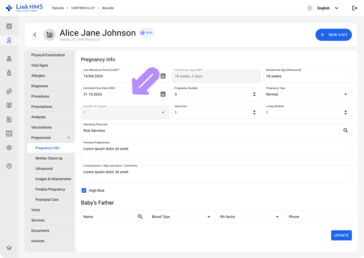The height and width of the screenshot is (258, 364).
Task: Click the patients person icon in sidebar
Action: pos(9,40)
